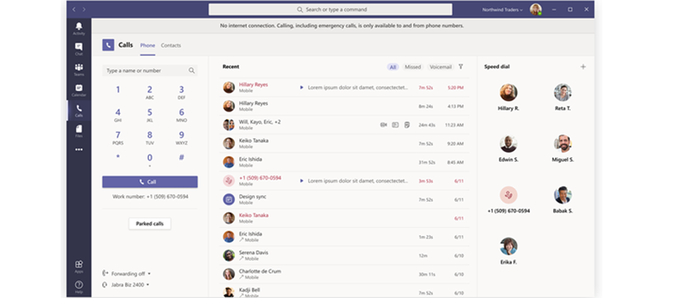This screenshot has width=677, height=298.
Task: Filter recent calls by Voicemail
Action: pyautogui.click(x=440, y=67)
